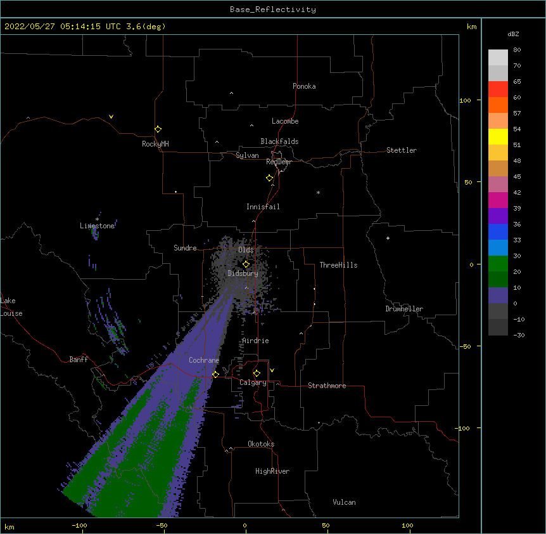Select the red 65 dBZ legend swatch
The width and height of the screenshot is (546, 534).
pyautogui.click(x=498, y=89)
